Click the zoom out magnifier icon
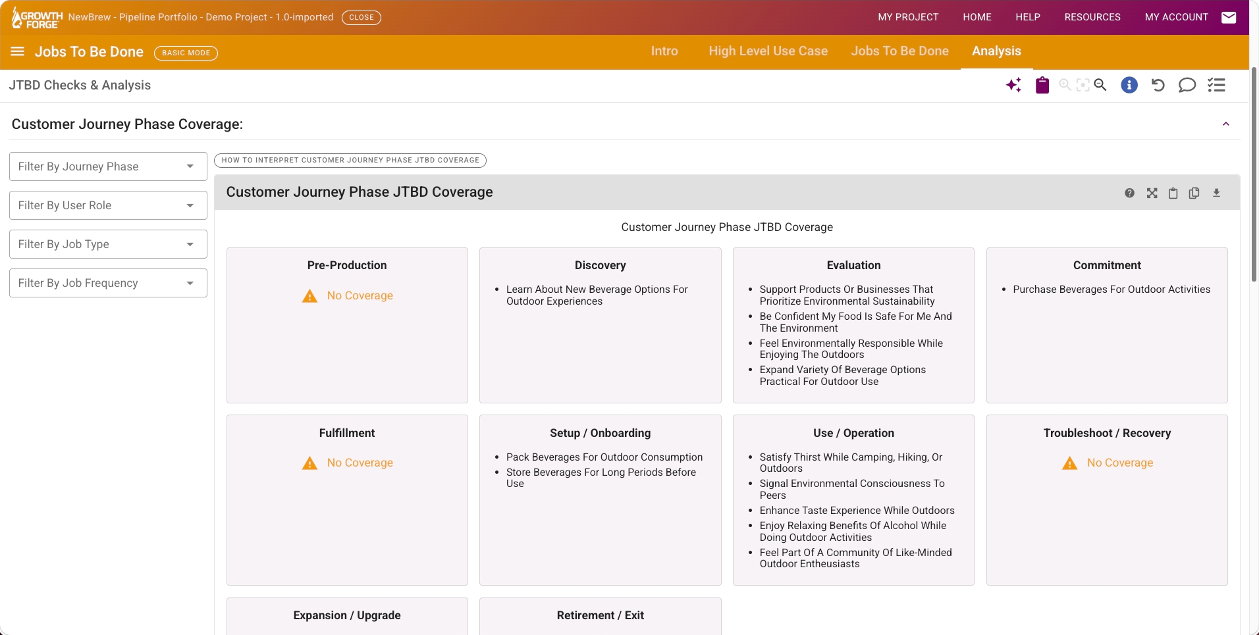Image resolution: width=1259 pixels, height=635 pixels. 1100,85
